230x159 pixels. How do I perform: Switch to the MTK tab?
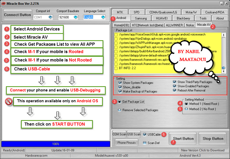[120, 12]
